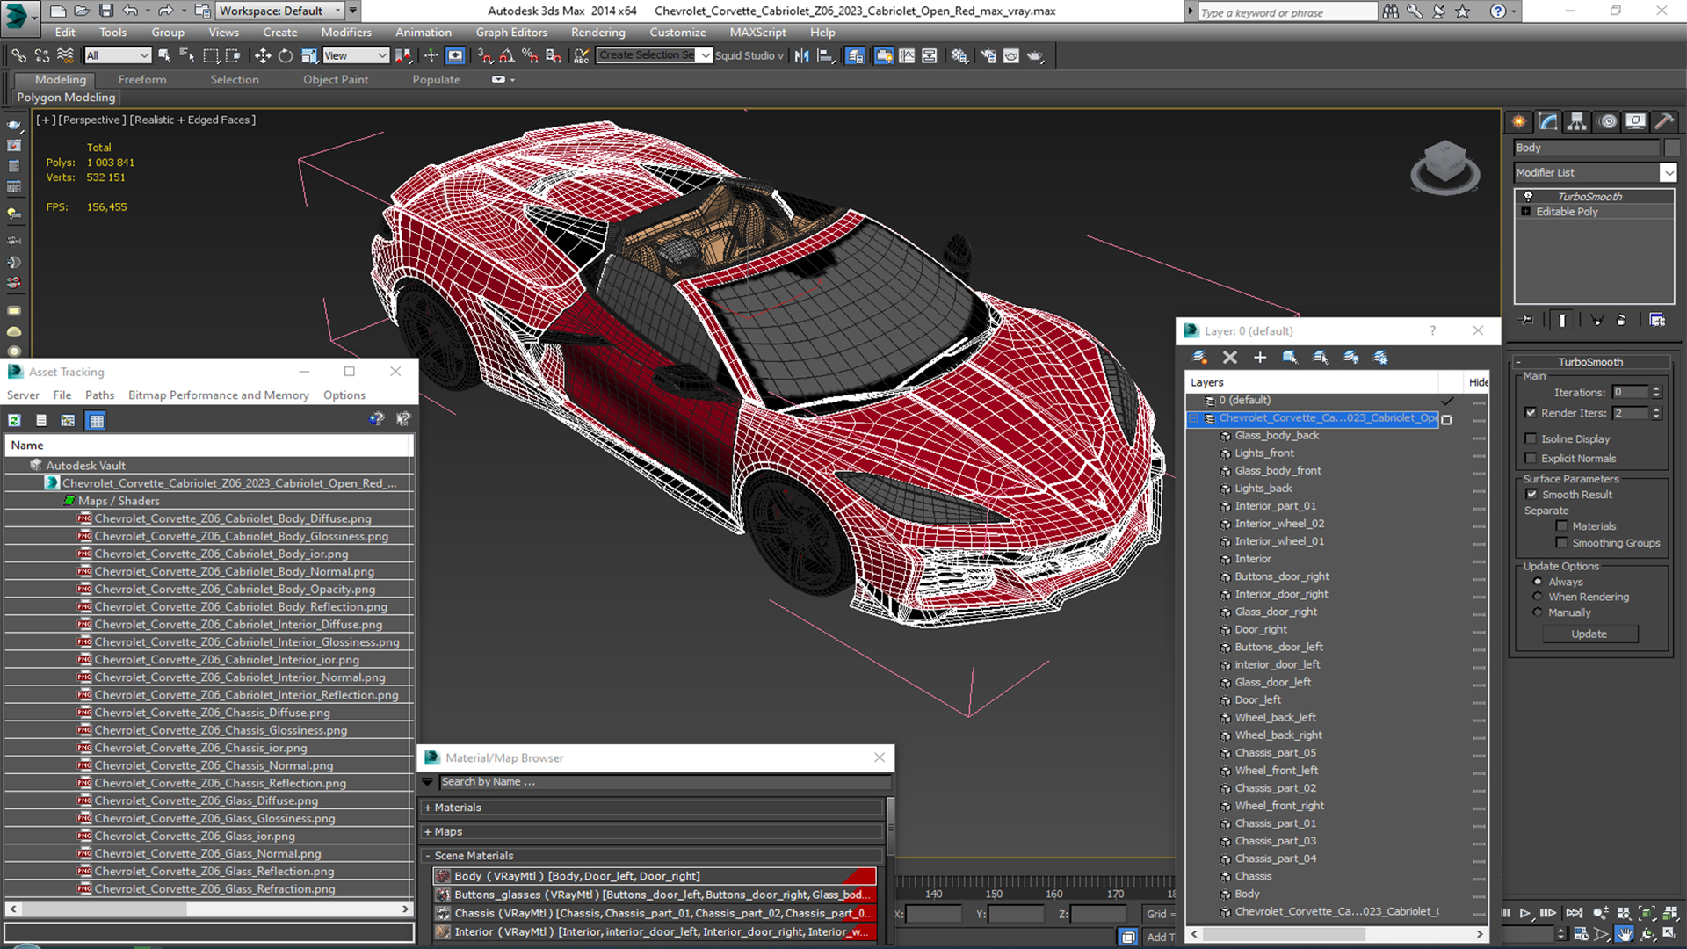Click the Render teapot icon
1687x949 pixels.
click(x=1035, y=55)
